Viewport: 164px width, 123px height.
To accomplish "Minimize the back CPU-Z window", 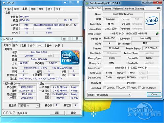I will [65, 2].
